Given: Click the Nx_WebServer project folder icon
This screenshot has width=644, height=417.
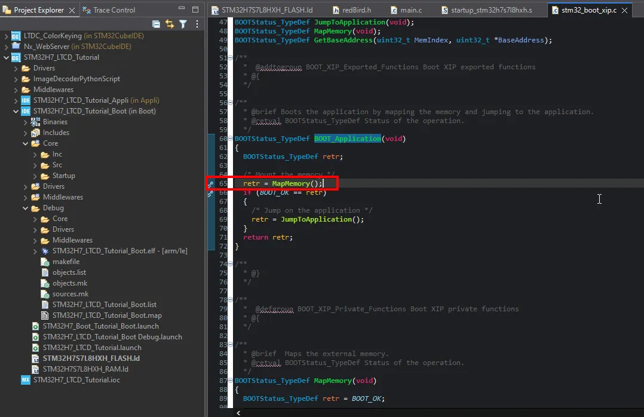Looking at the screenshot, I should click(x=16, y=46).
